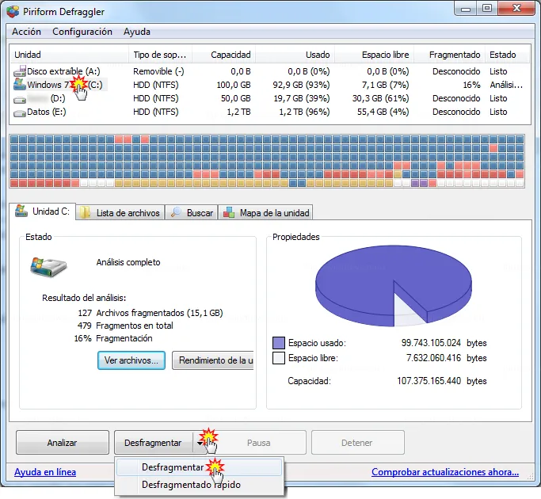
Task: Click the disk usage pie chart
Action: pos(394,286)
